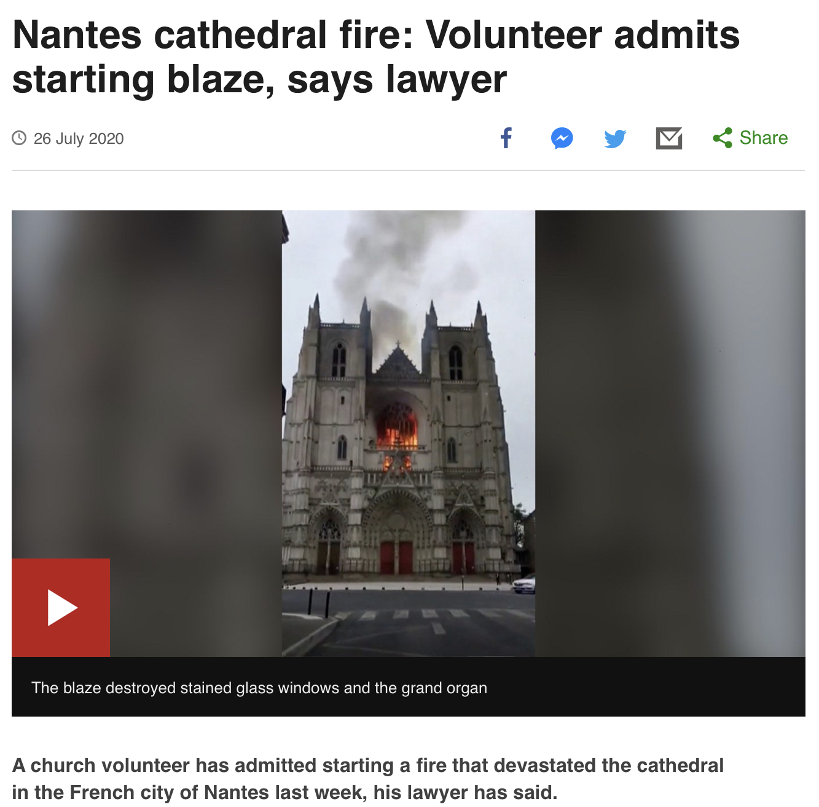Image resolution: width=819 pixels, height=807 pixels.
Task: Play the cathedral fire video
Action: [x=61, y=608]
